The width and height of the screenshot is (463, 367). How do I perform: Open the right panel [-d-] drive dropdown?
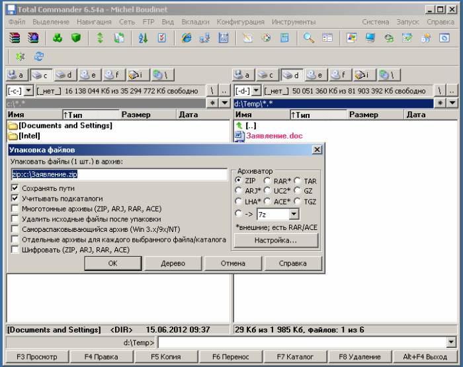tap(257, 91)
